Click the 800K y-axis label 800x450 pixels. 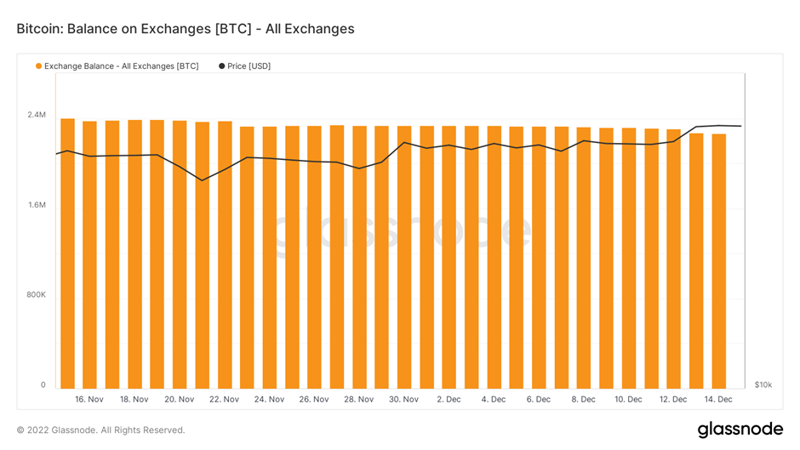click(35, 295)
